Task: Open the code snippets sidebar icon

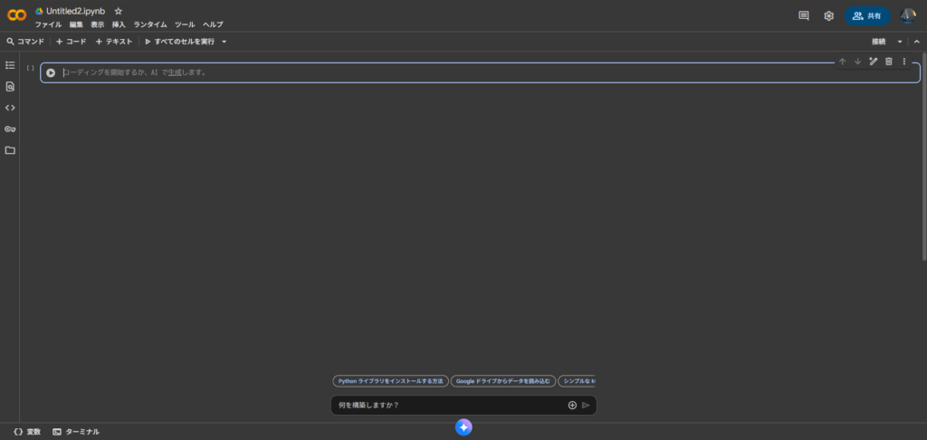Action: pyautogui.click(x=10, y=108)
